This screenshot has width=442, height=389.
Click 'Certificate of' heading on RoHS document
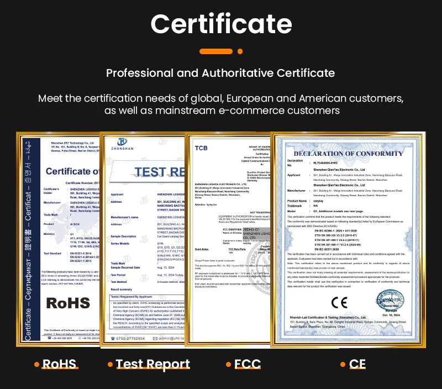coord(72,171)
